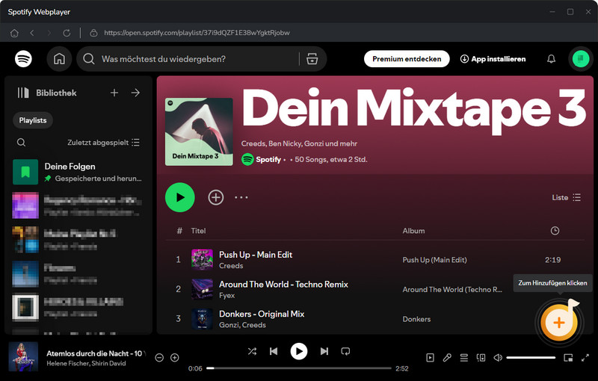Open Zuletzt abgespielt sort options
598x381 pixels.
(x=103, y=143)
